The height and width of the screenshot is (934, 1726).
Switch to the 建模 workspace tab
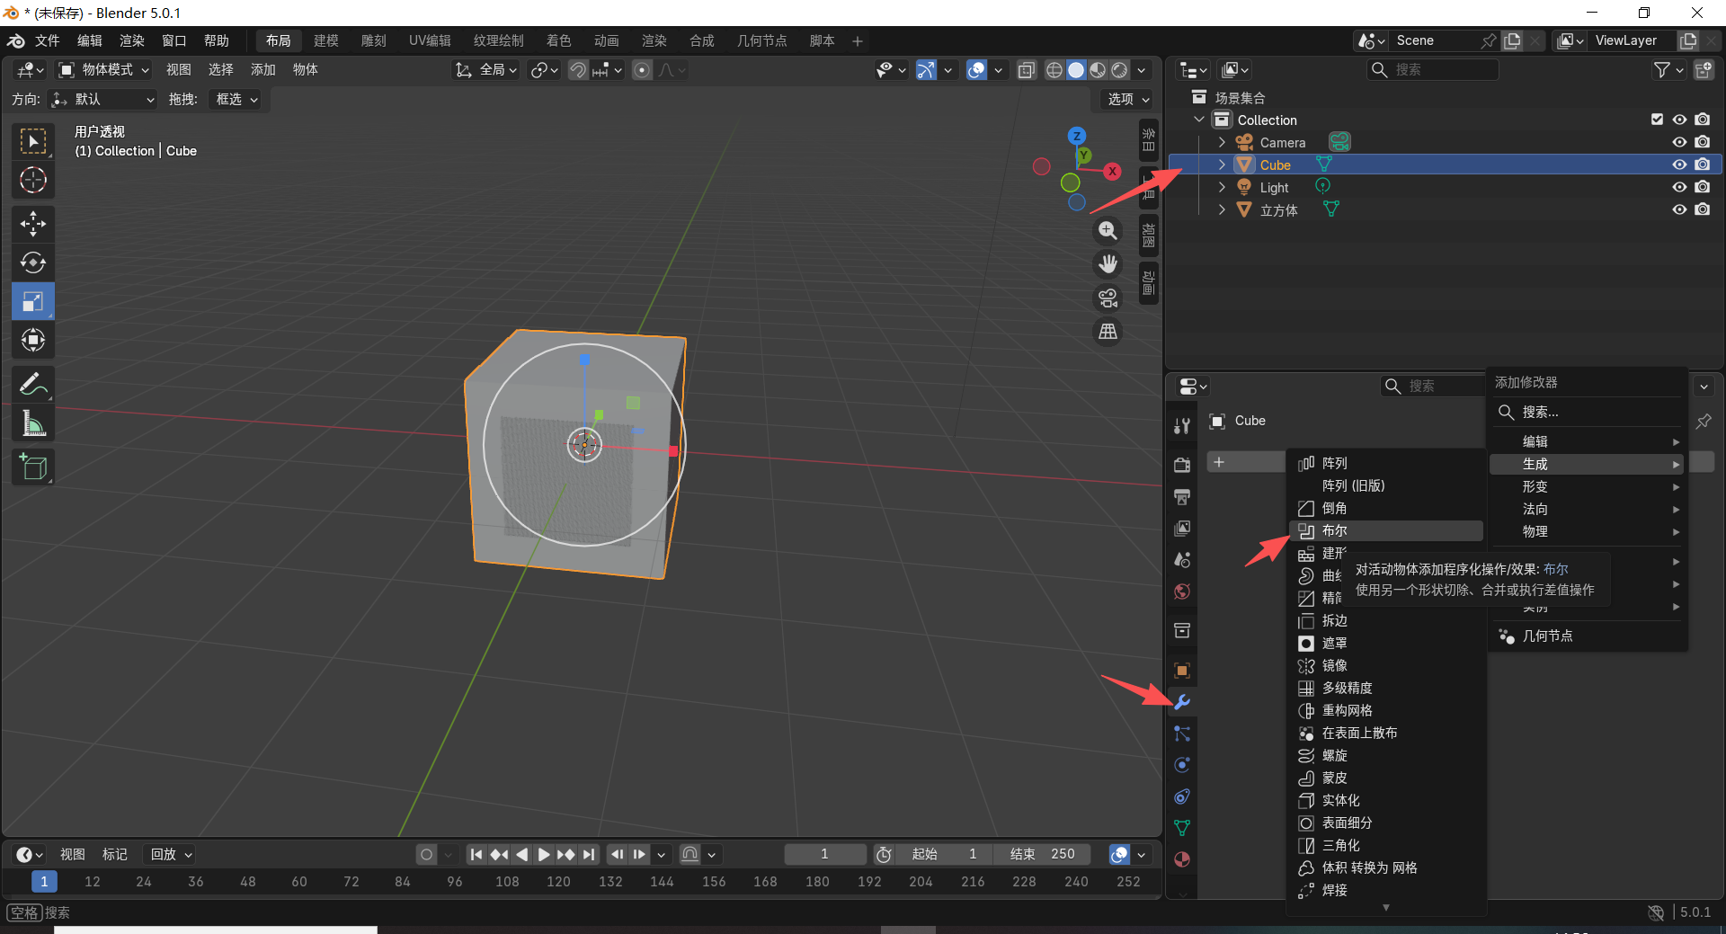point(325,41)
